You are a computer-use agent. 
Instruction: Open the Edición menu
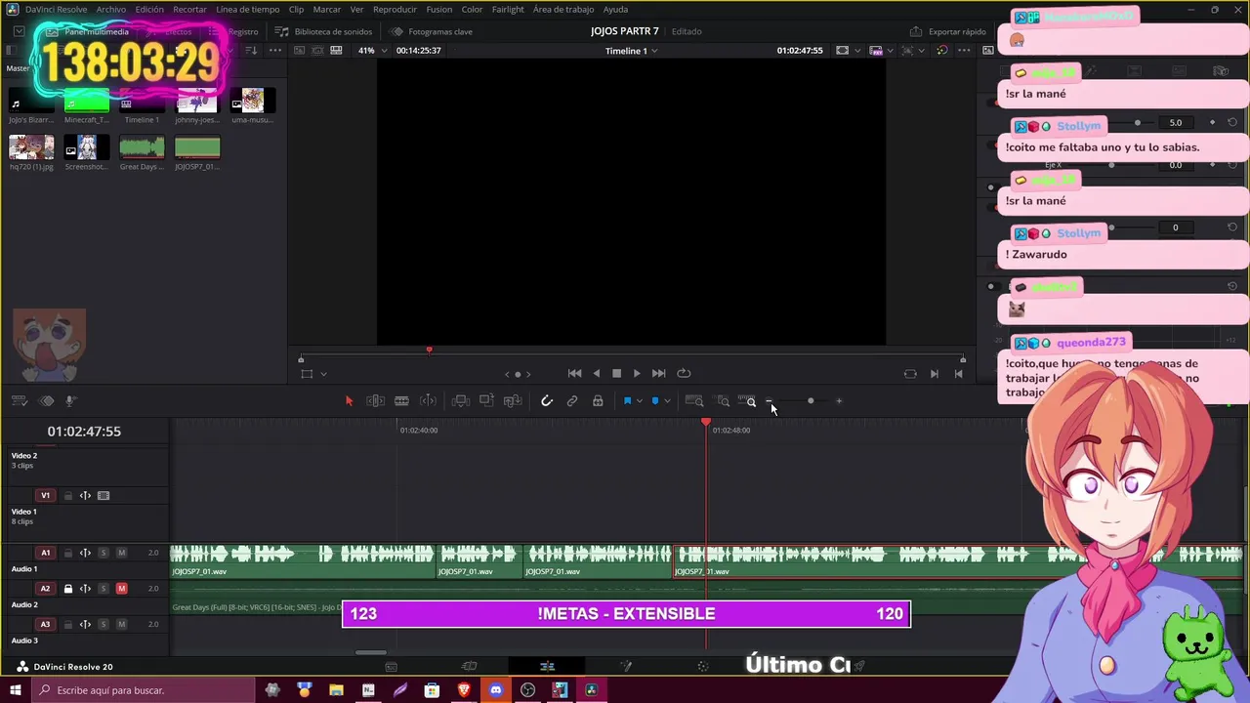[149, 10]
